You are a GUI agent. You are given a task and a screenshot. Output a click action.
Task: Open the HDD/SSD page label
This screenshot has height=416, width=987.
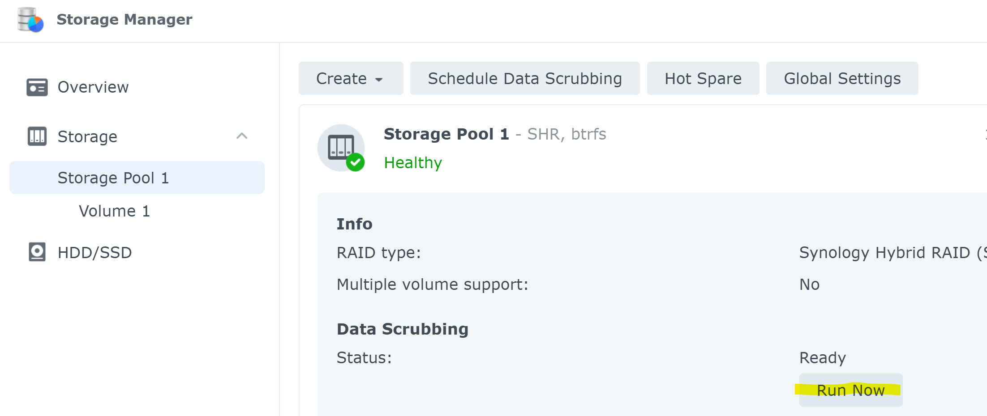pos(94,253)
